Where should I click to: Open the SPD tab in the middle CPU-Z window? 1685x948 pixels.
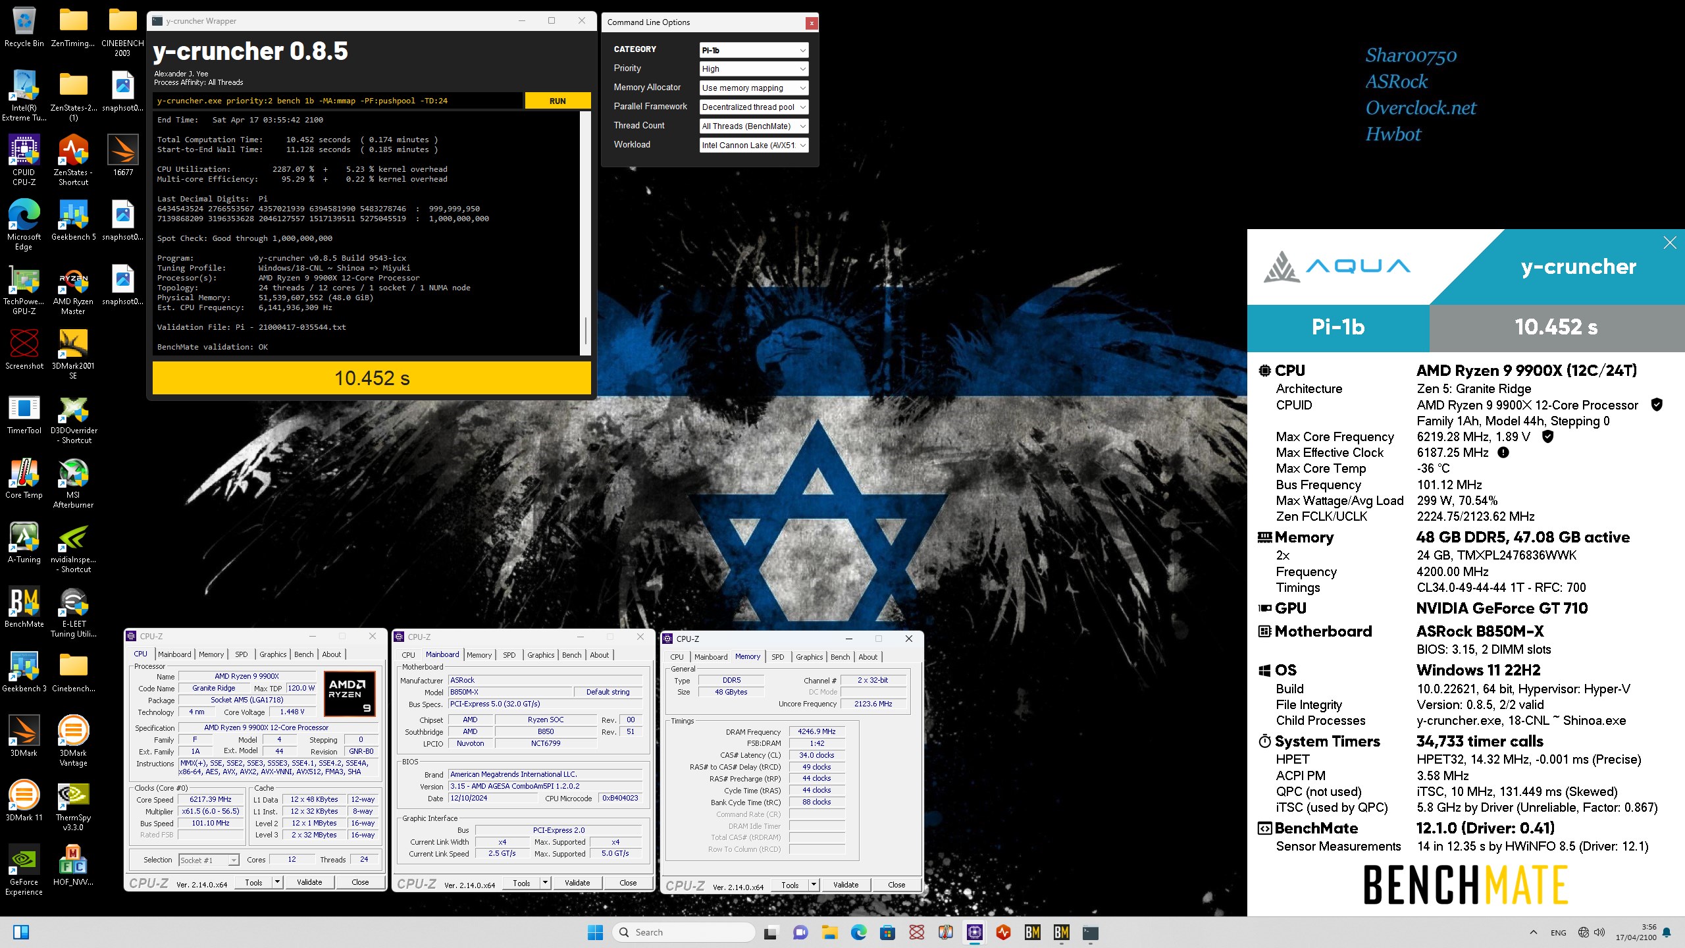pos(509,655)
